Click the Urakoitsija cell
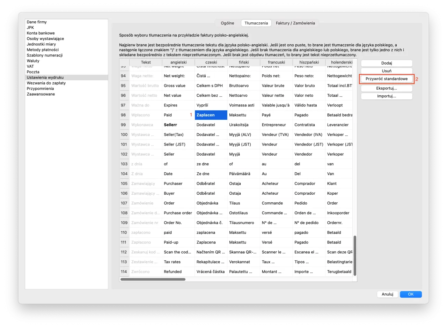Screen dimensions: 447x328 (244, 125)
